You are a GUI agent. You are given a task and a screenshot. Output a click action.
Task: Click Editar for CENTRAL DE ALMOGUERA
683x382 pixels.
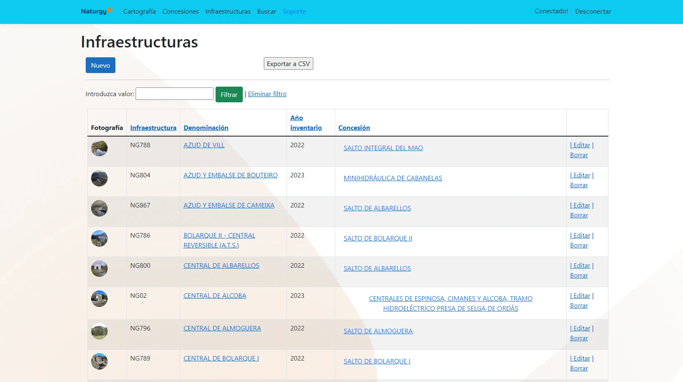[582, 328]
